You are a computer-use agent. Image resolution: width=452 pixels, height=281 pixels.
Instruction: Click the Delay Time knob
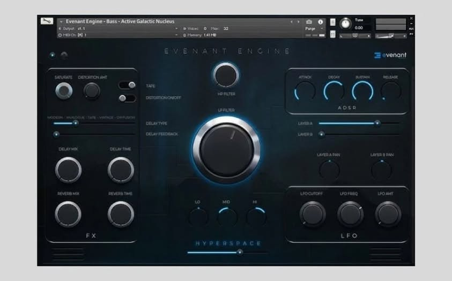point(121,170)
